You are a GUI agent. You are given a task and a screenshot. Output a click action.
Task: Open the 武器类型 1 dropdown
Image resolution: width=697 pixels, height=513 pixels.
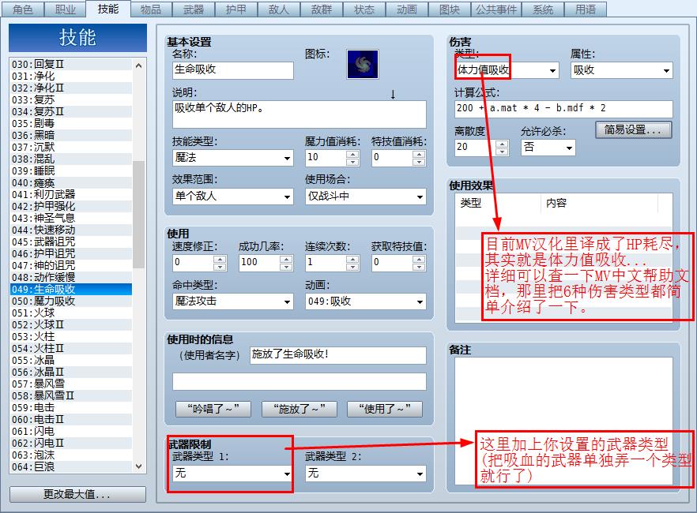pyautogui.click(x=233, y=474)
